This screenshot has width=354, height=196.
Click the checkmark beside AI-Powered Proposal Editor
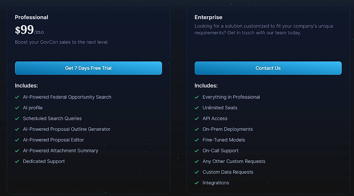17,140
